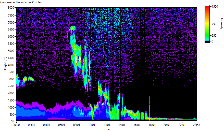Click the 2000 height axis value
The image size is (224, 132).
[x=11, y=93]
